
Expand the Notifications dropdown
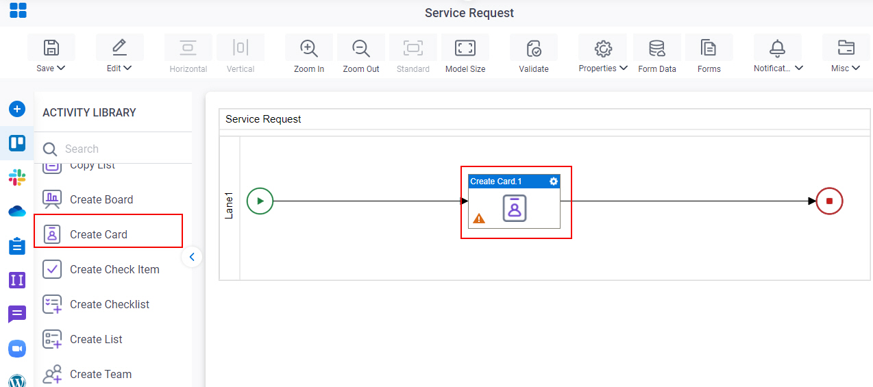[799, 68]
